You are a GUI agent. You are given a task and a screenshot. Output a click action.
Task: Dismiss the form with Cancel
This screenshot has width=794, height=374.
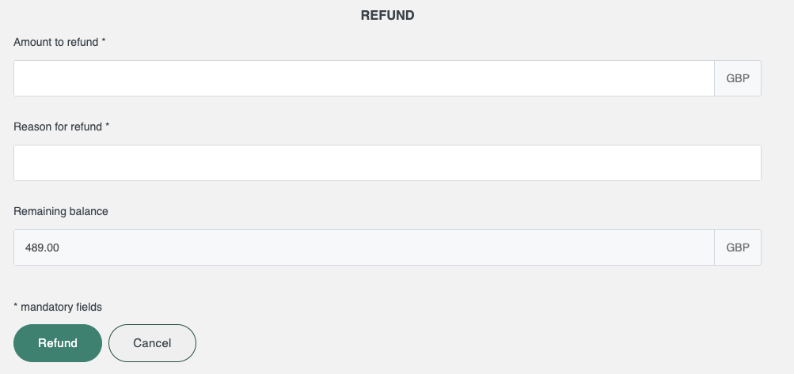(152, 343)
